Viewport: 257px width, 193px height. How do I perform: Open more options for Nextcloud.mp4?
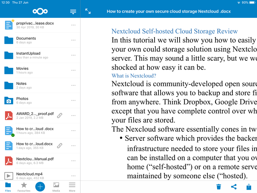click(74, 176)
